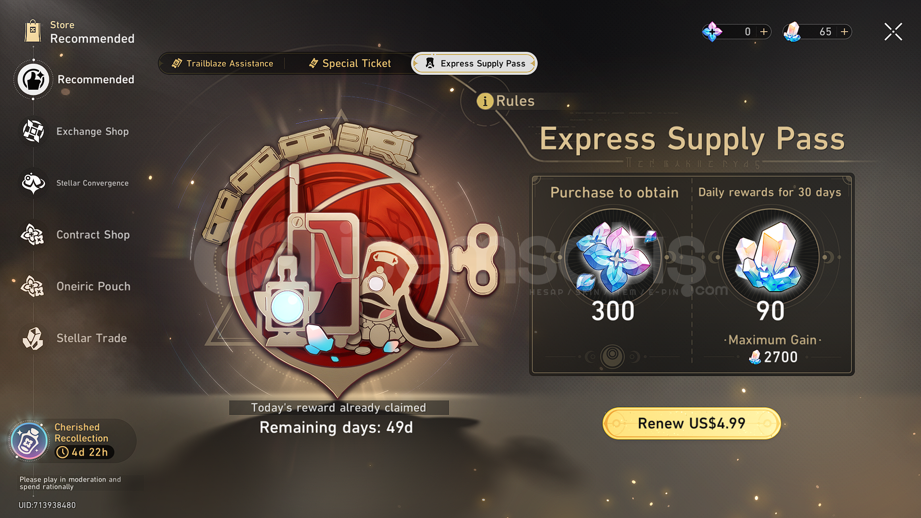This screenshot has width=921, height=518.
Task: Switch to Trailblaze Assistance tab
Action: tap(223, 63)
